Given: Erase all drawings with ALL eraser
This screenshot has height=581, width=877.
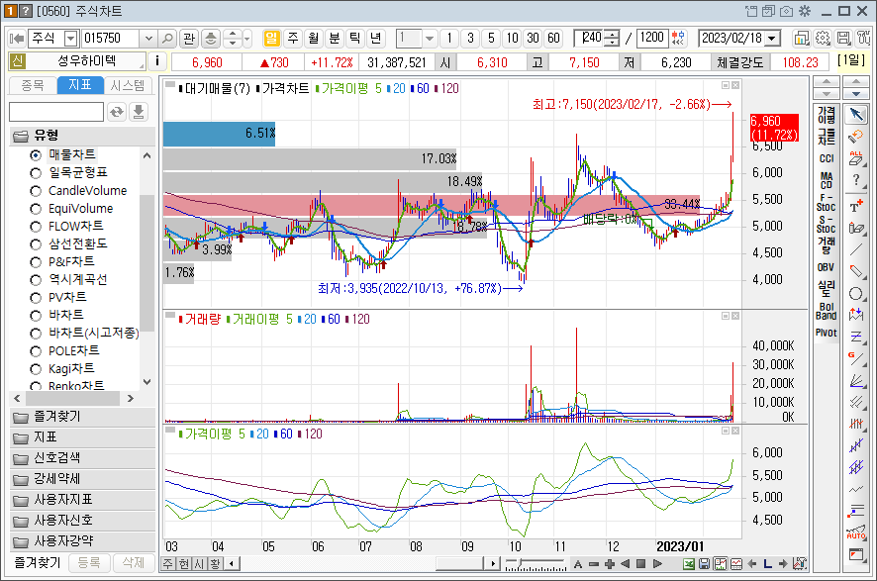Looking at the screenshot, I should tap(856, 158).
